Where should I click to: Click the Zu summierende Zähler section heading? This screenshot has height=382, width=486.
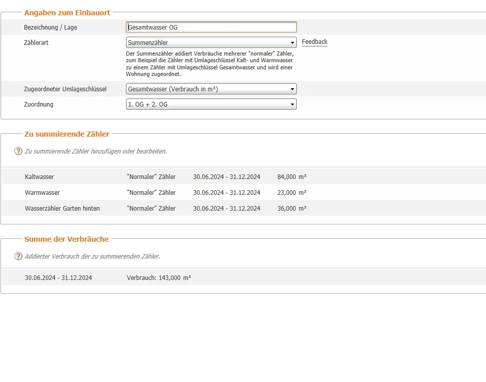pyautogui.click(x=67, y=134)
